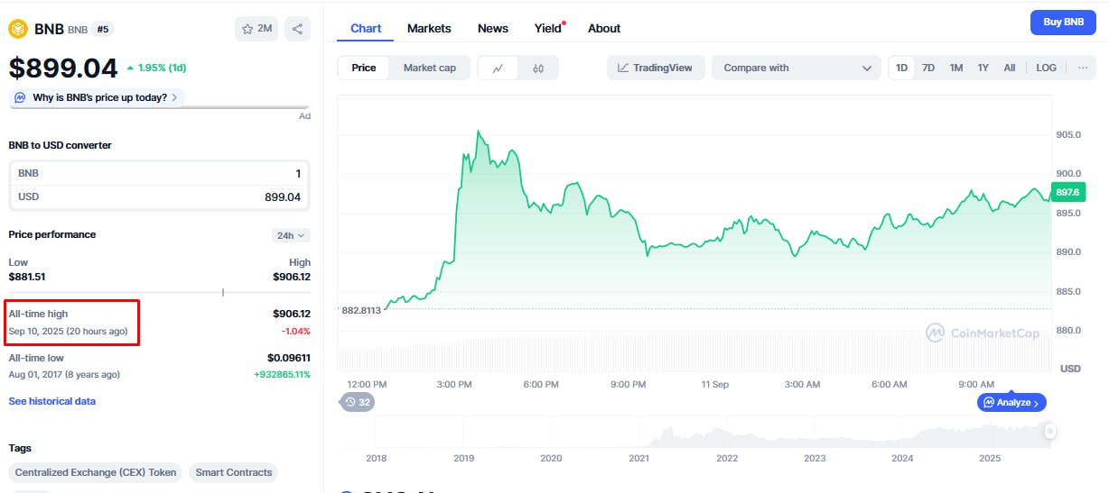The image size is (1109, 493).
Task: Toggle LOG scale on chart
Action: tap(1046, 68)
